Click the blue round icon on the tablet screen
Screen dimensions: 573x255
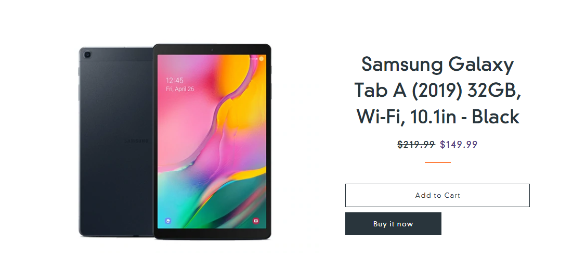(168, 221)
